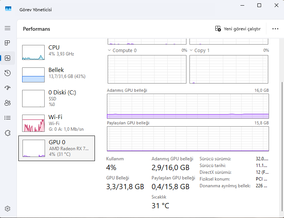Click the Adanmış GPU belleği graph
Screen dimensions: 284x218
click(188, 106)
